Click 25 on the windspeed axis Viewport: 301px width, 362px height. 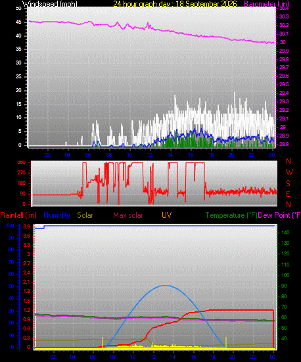[18, 76]
